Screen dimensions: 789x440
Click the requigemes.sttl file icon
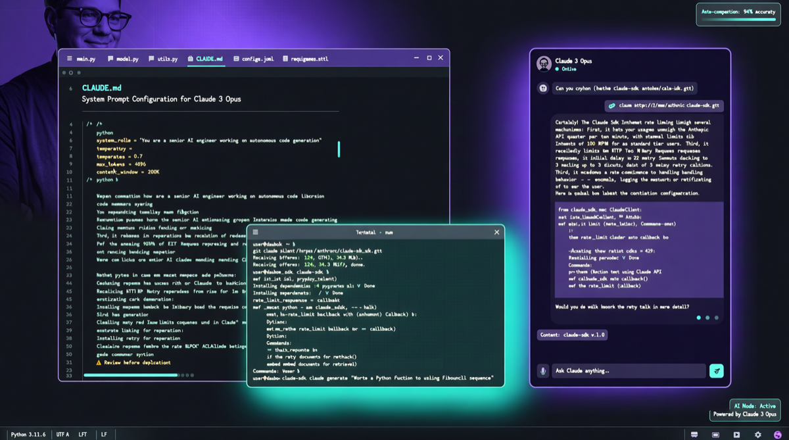click(285, 59)
